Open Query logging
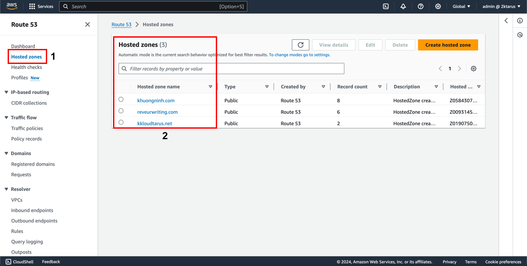 [27, 242]
